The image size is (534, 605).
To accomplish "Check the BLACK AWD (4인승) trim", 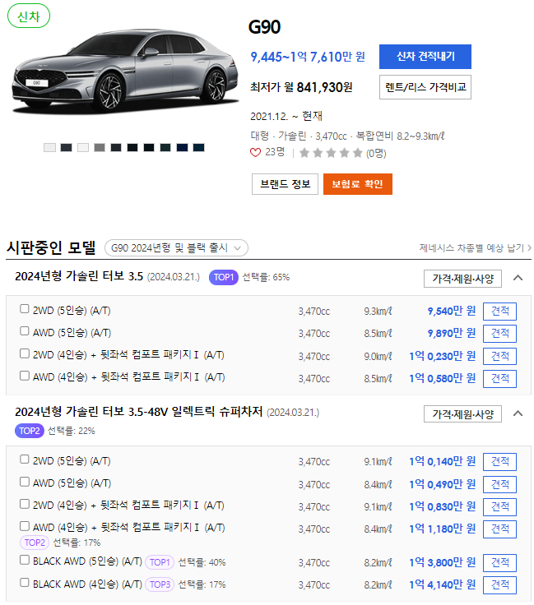I will click(x=25, y=582).
